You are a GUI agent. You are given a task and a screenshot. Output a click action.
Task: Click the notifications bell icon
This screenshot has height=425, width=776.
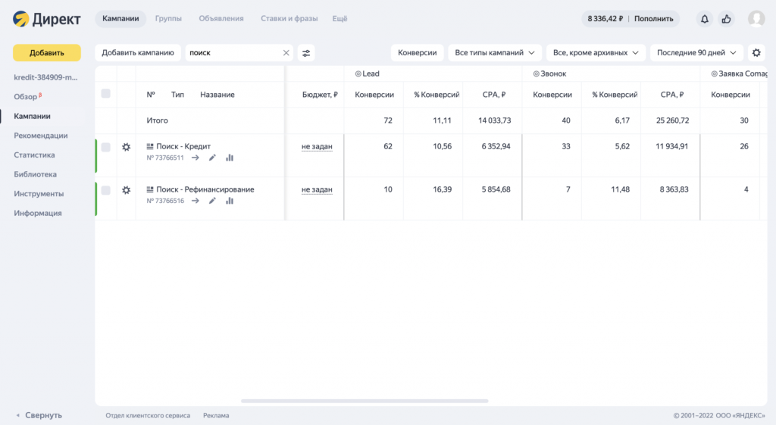[705, 19]
